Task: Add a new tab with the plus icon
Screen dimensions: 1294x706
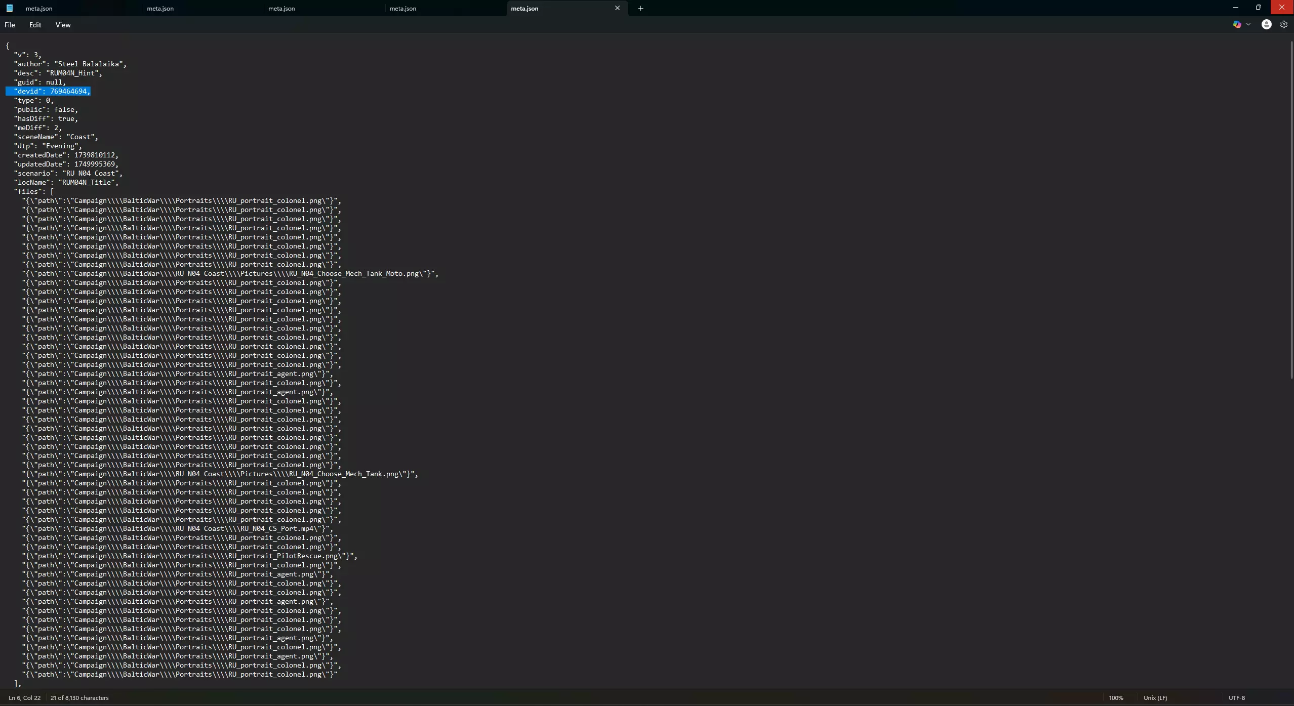Action: click(x=640, y=8)
